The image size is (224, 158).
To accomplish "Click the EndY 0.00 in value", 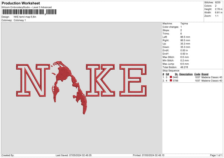I will coord(184,54).
